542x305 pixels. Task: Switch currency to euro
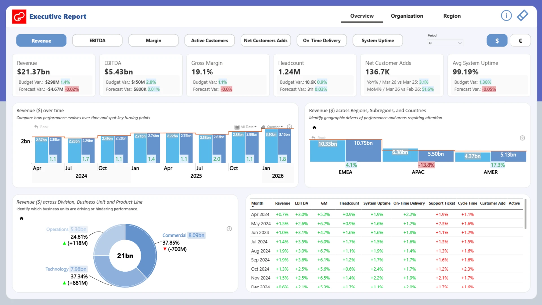click(x=520, y=41)
